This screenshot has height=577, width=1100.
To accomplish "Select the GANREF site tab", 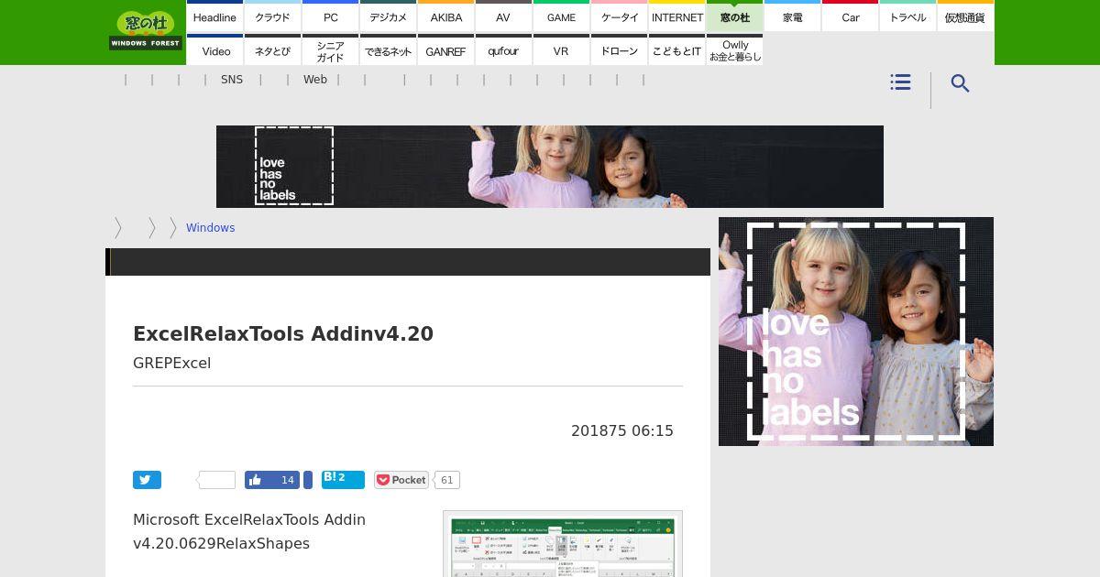I will pos(445,50).
